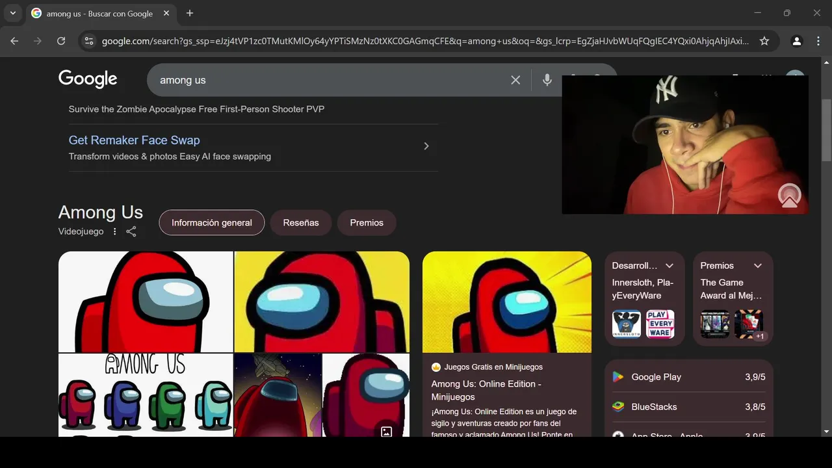832x468 pixels.
Task: Open 'Get Remaker Face Swap' link
Action: [x=135, y=140]
